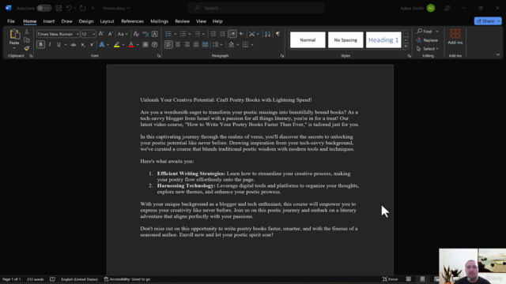Switch to the Design tab
This screenshot has width=506, height=284.
tap(86, 21)
